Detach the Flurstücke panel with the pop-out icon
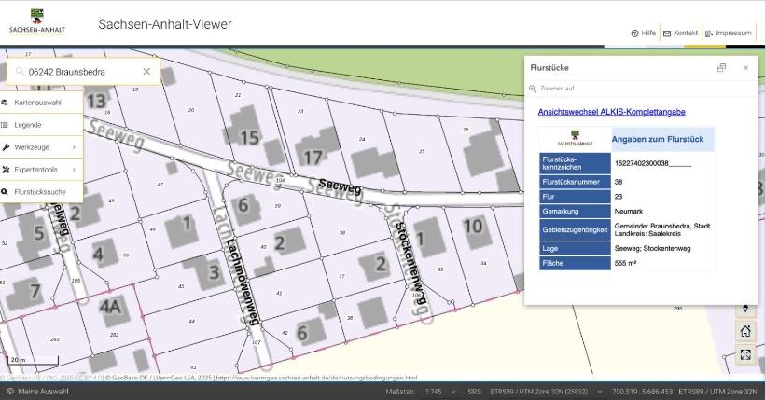 click(x=721, y=68)
